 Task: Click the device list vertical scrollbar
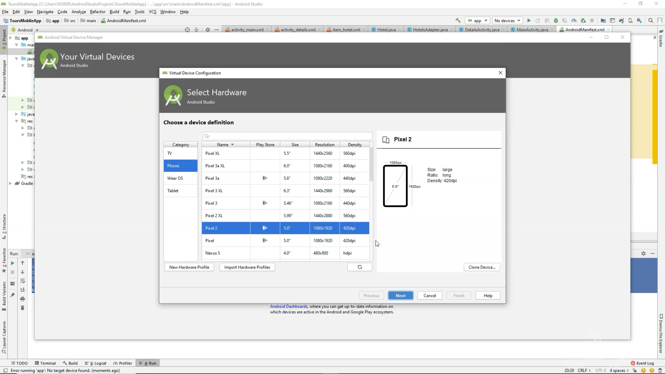click(371, 164)
